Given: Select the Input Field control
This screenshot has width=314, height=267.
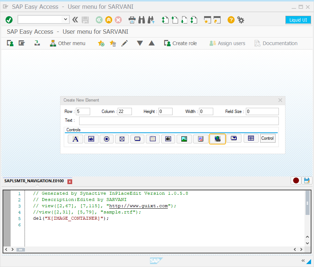Looking at the screenshot, I should (91, 139).
